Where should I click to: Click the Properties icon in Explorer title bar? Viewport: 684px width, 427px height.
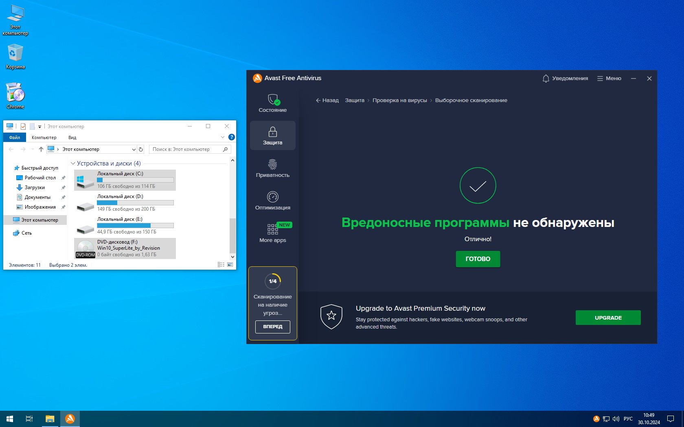[23, 126]
